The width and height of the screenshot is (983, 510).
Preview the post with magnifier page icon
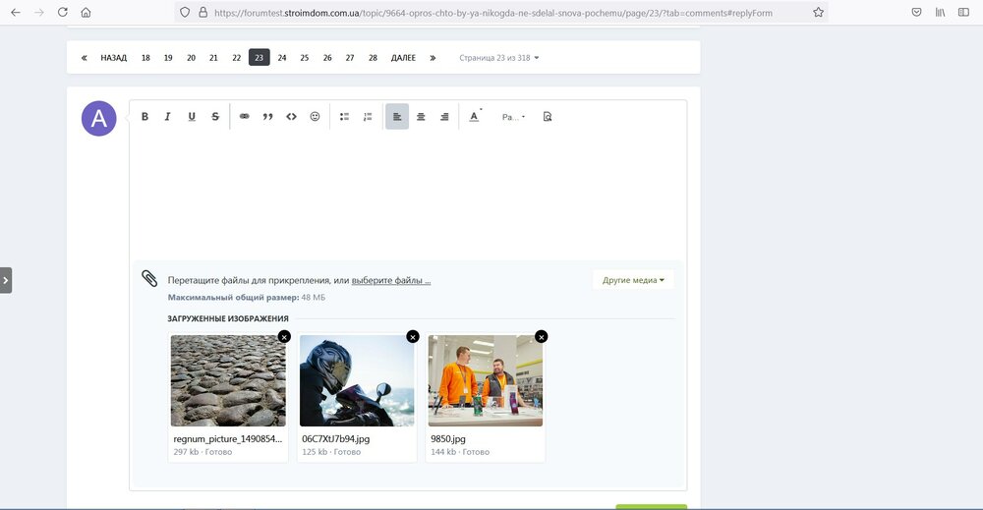click(x=548, y=117)
